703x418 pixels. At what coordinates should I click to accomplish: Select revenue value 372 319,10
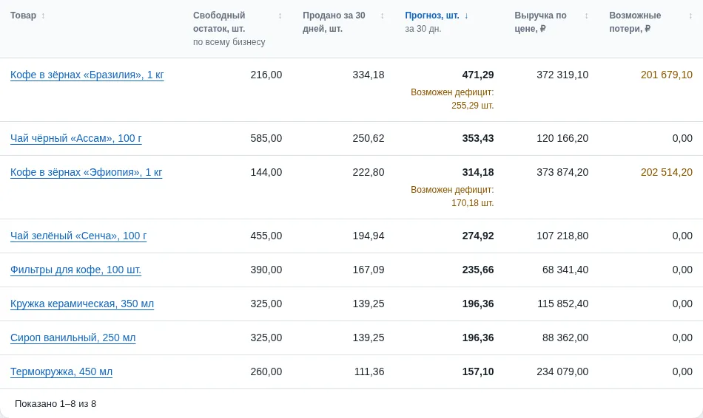point(562,75)
